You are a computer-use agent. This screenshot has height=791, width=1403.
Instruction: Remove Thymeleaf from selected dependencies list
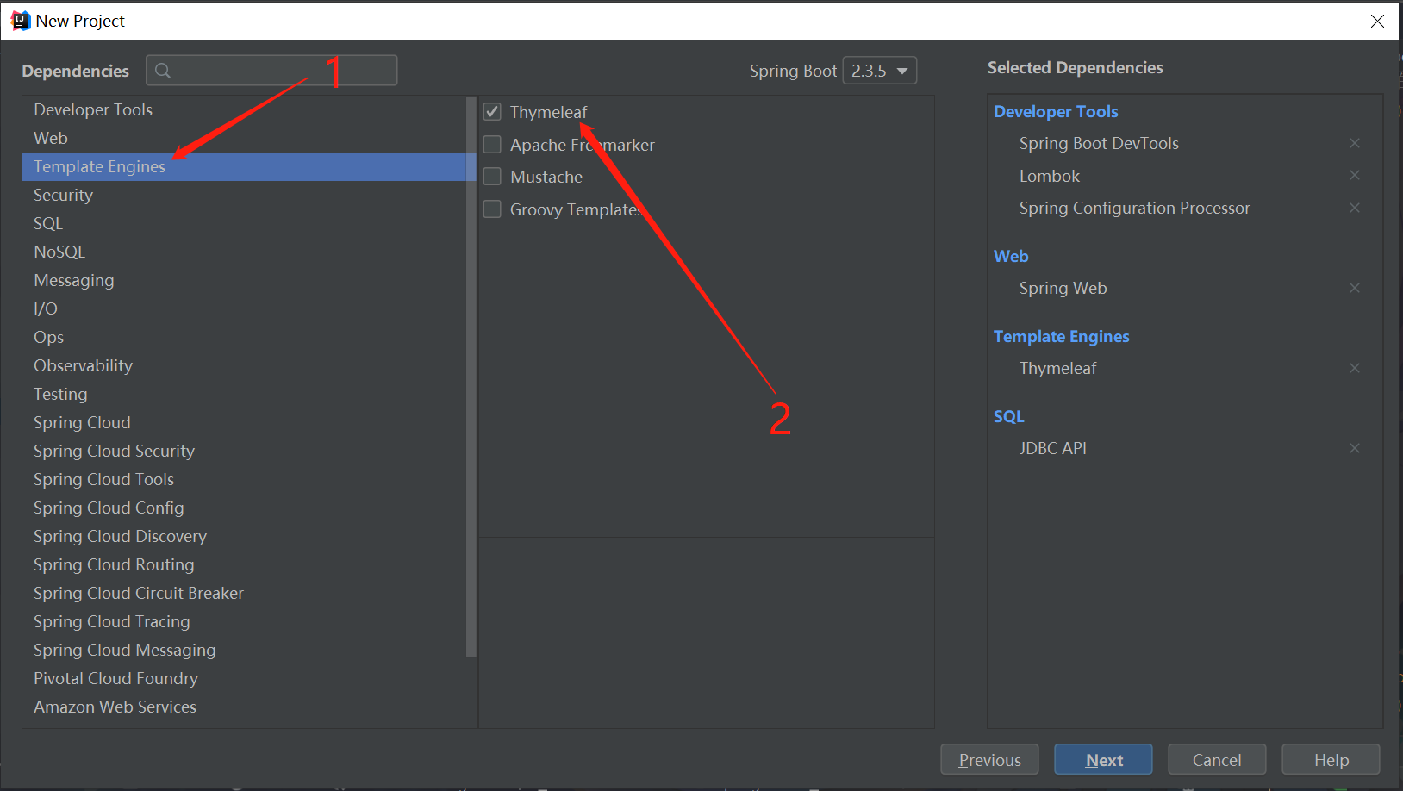coord(1355,368)
